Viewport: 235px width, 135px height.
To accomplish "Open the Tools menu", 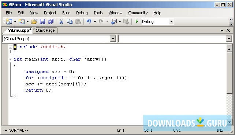I will [98, 13].
